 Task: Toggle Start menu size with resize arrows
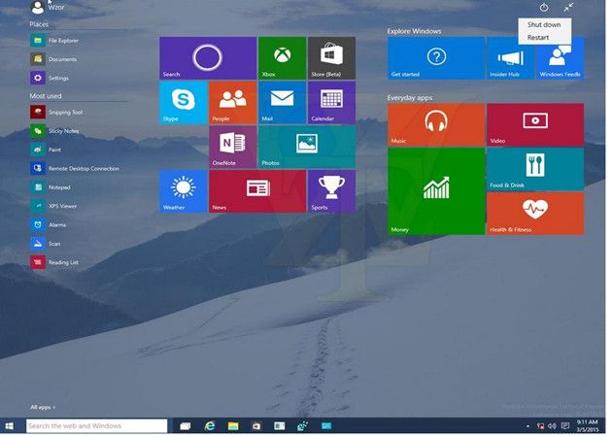(569, 8)
